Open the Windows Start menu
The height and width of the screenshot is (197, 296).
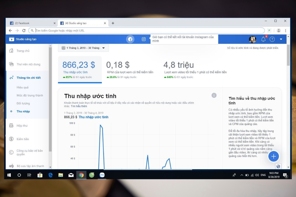[x=9, y=175]
